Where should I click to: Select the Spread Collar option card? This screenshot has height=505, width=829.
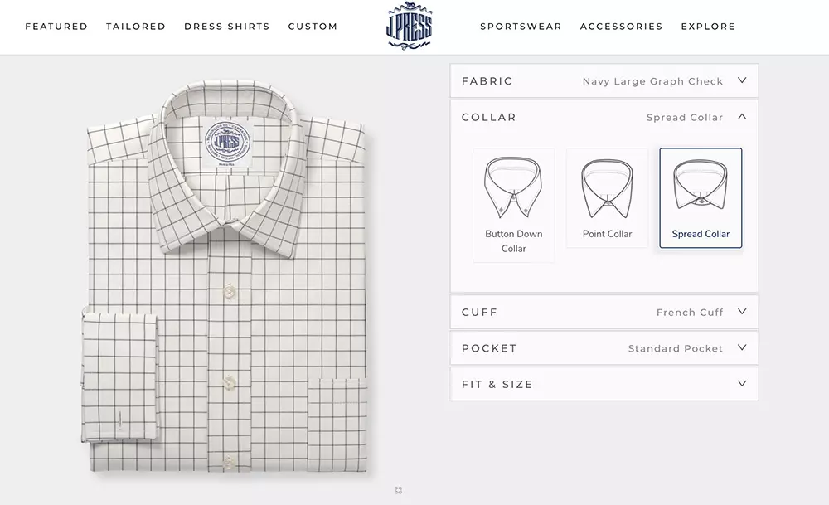pyautogui.click(x=701, y=197)
